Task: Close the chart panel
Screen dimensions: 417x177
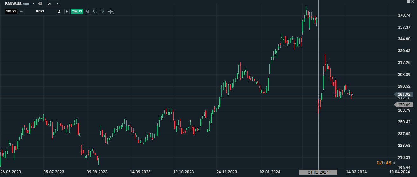Action: pos(414,2)
